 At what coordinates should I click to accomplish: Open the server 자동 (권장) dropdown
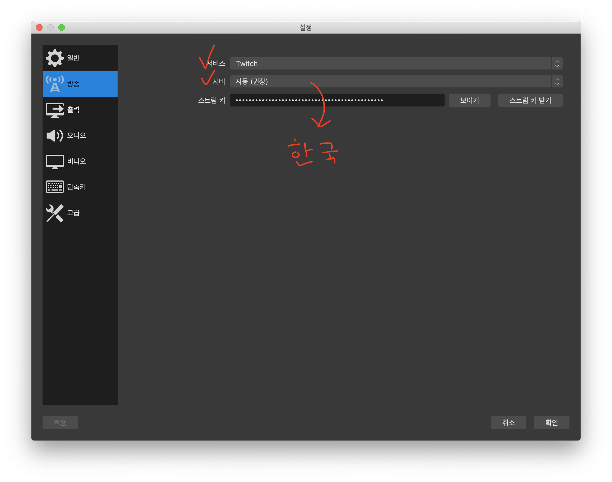point(390,82)
